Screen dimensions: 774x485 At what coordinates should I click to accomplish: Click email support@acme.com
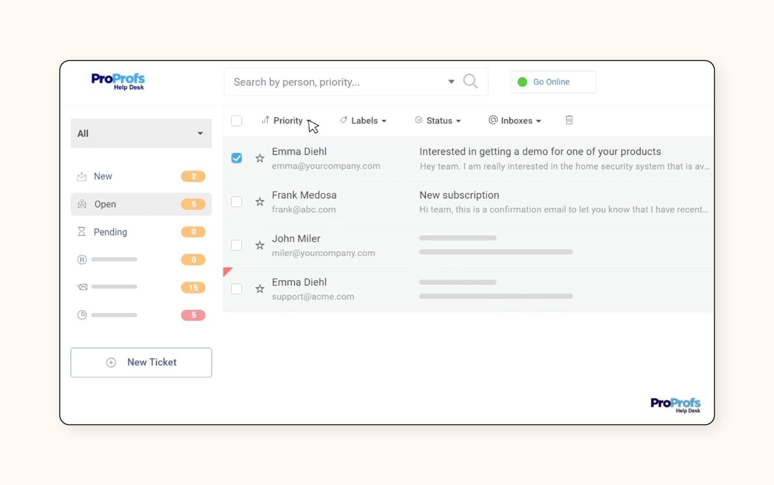point(313,297)
